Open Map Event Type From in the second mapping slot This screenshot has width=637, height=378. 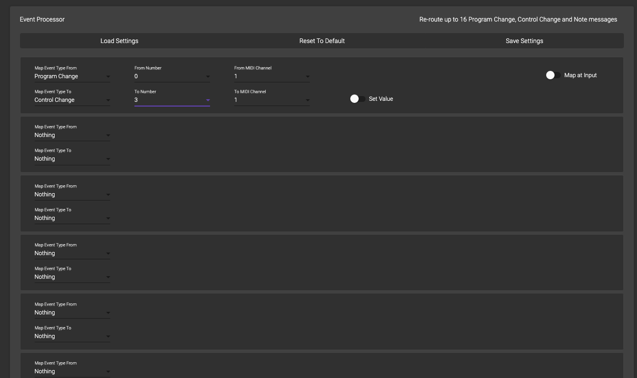(72, 135)
